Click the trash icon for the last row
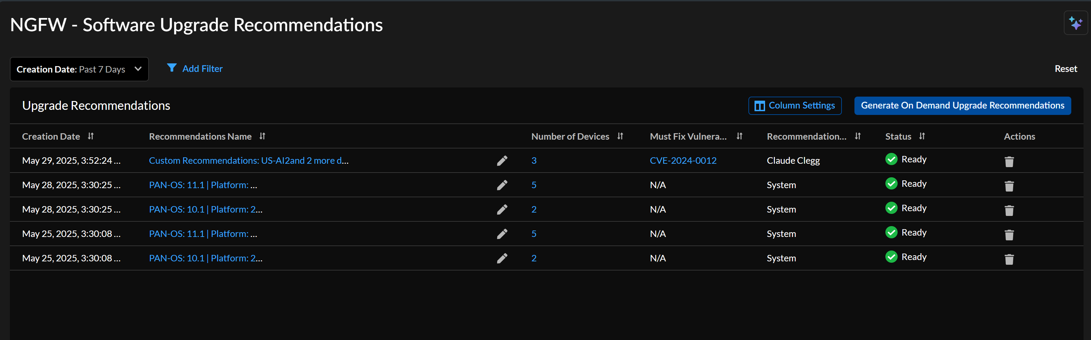The image size is (1091, 340). pos(1009,259)
